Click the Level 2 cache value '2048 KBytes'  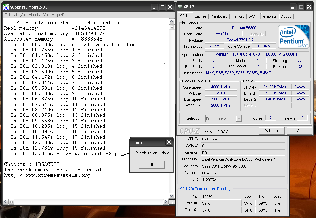coord(274,99)
